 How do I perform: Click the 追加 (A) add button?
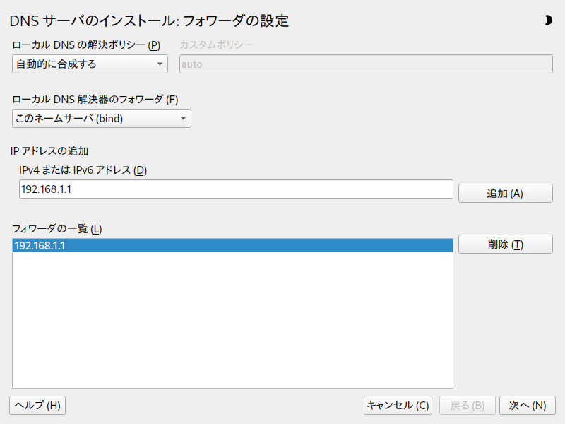point(505,194)
